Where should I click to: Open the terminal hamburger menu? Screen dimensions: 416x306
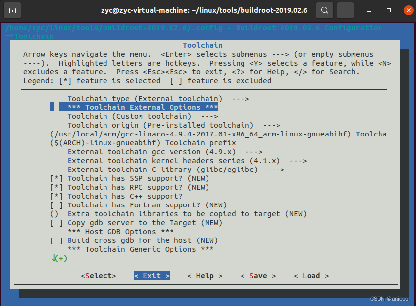345,10
